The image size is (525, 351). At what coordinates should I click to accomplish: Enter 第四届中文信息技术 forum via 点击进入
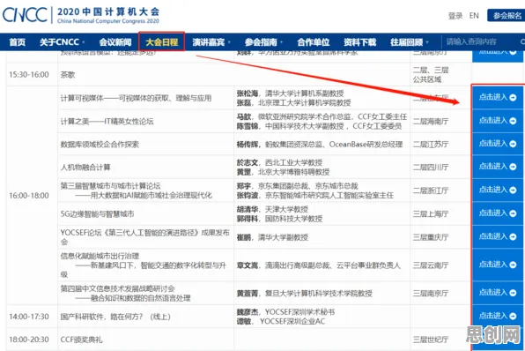pos(497,293)
